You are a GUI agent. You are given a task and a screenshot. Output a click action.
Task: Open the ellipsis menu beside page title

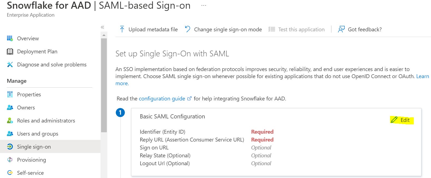tap(204, 5)
